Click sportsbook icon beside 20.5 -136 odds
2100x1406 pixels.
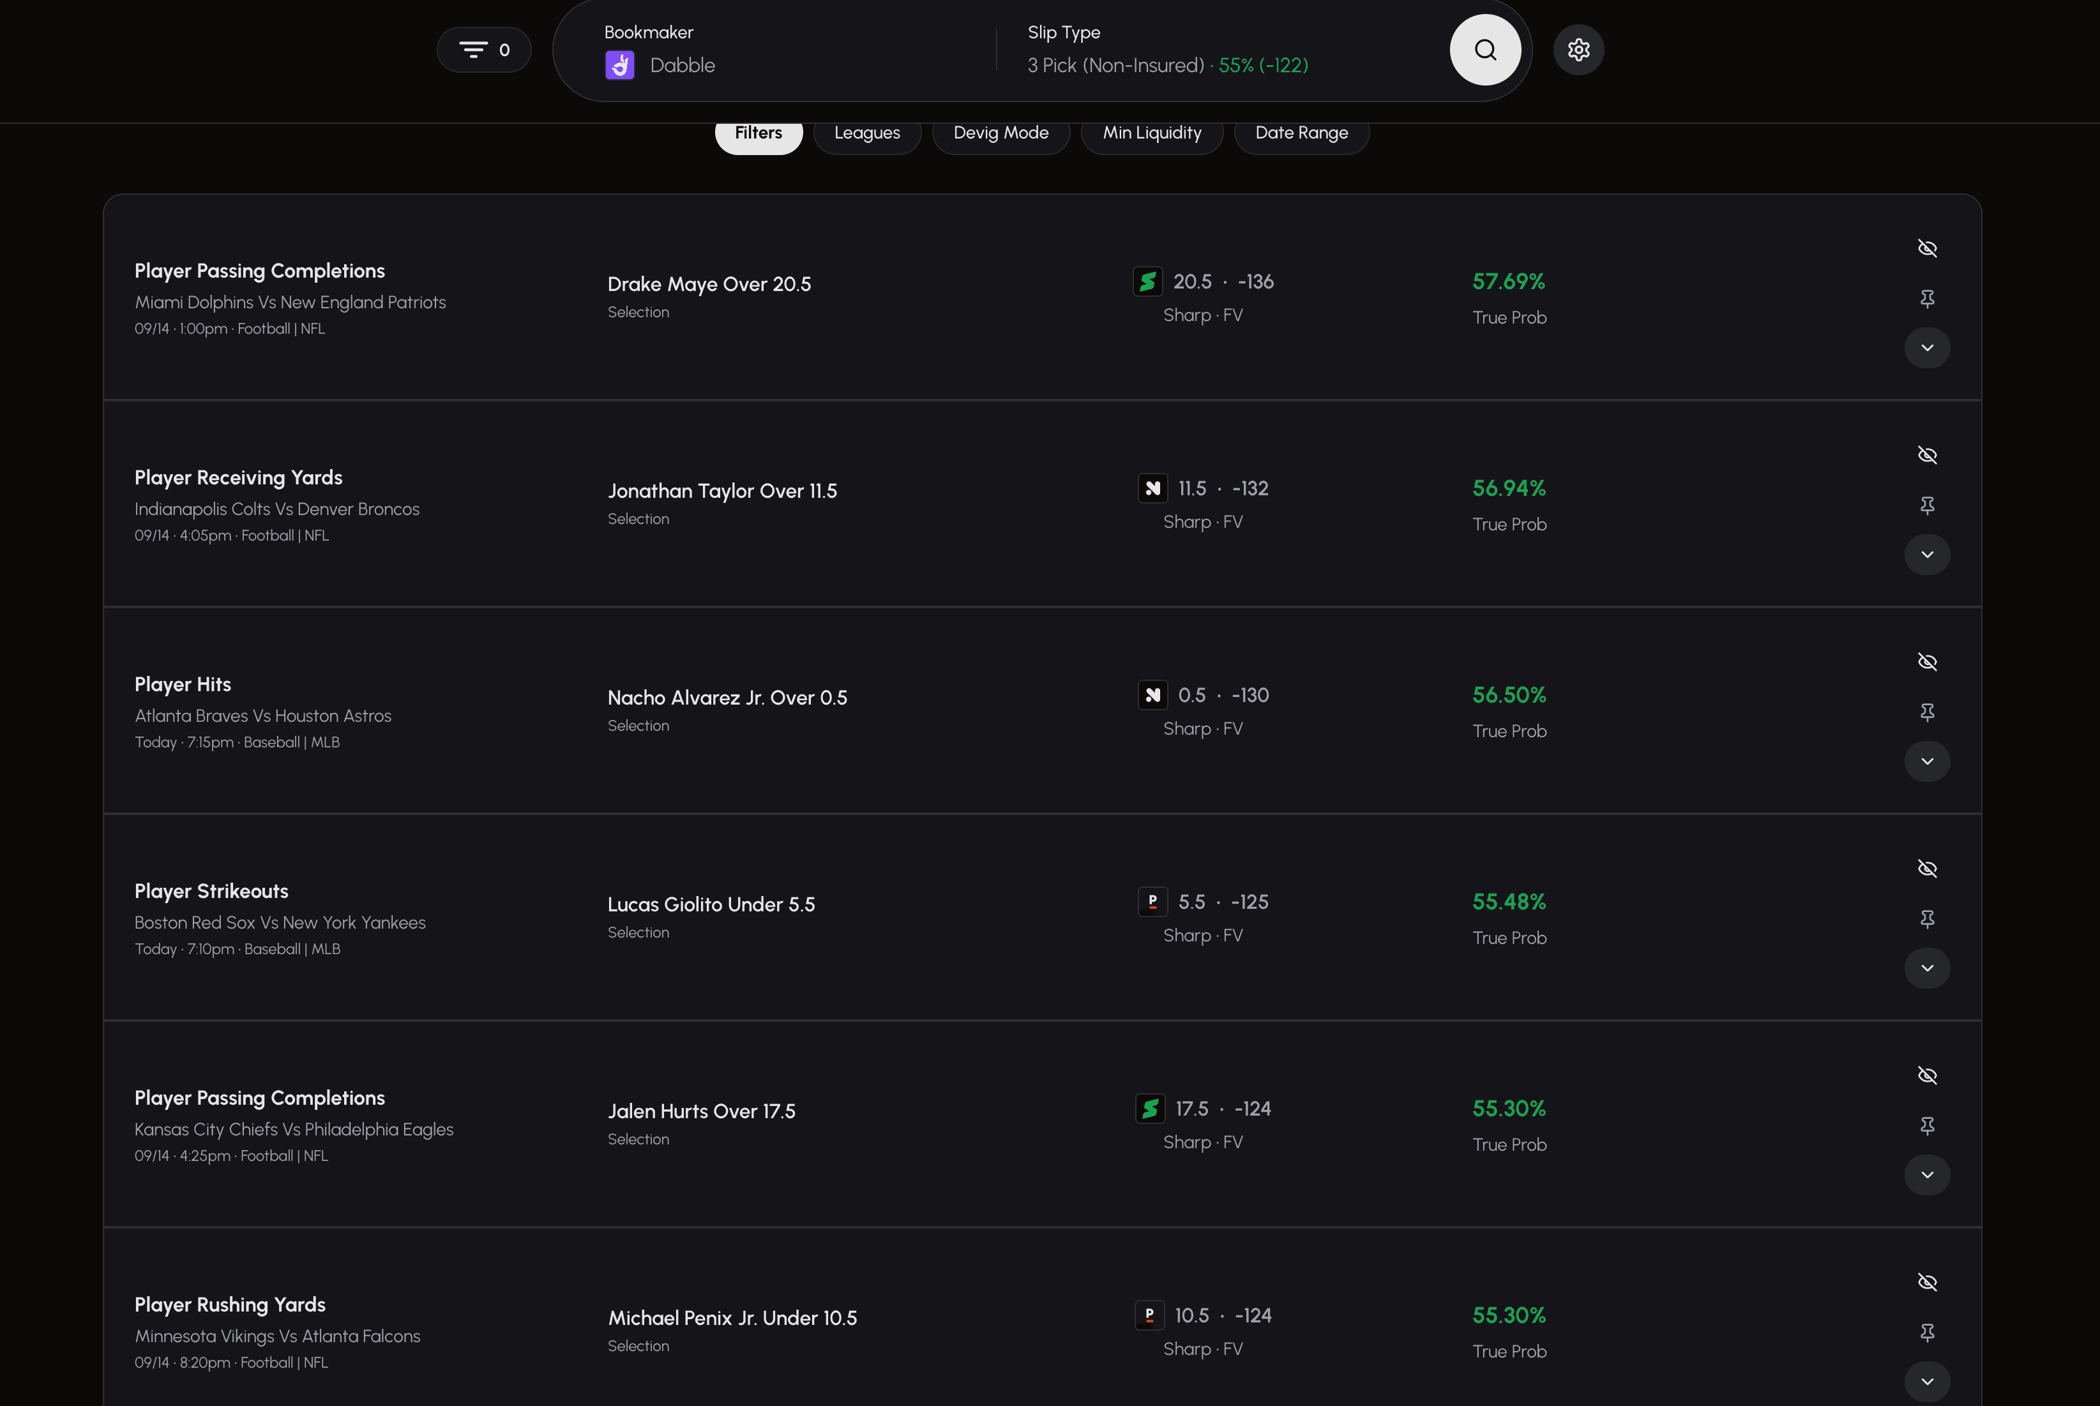(x=1147, y=281)
